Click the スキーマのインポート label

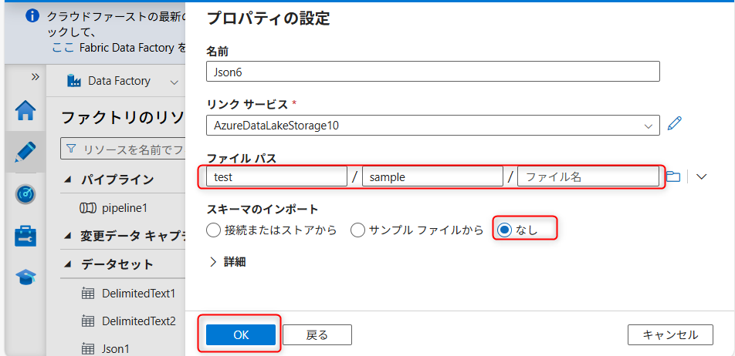(x=262, y=209)
